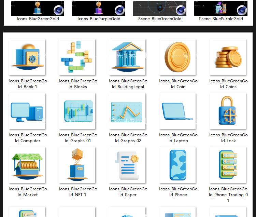This screenshot has width=256, height=217.
Task: Select the blue Phone icon
Action: [177, 165]
